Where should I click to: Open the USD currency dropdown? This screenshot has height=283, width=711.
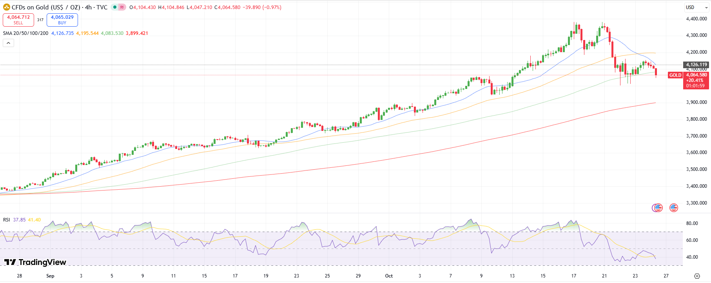click(696, 7)
